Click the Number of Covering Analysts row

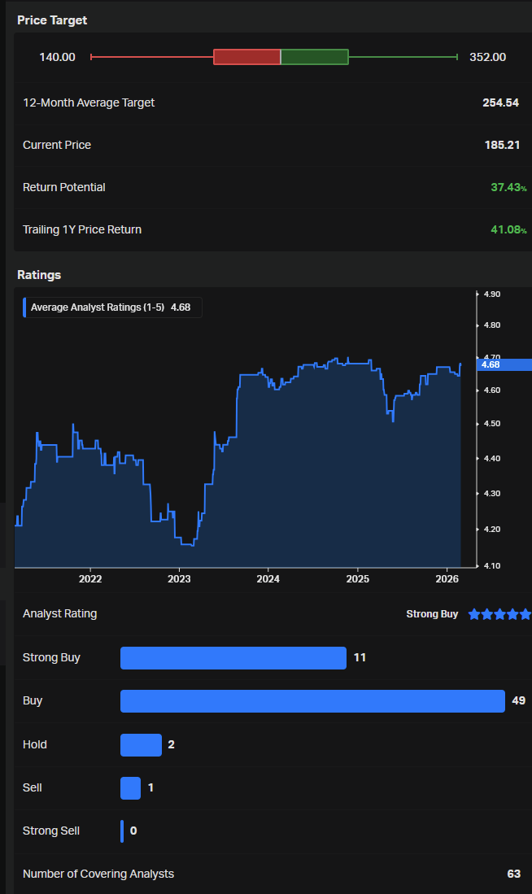tap(273, 874)
